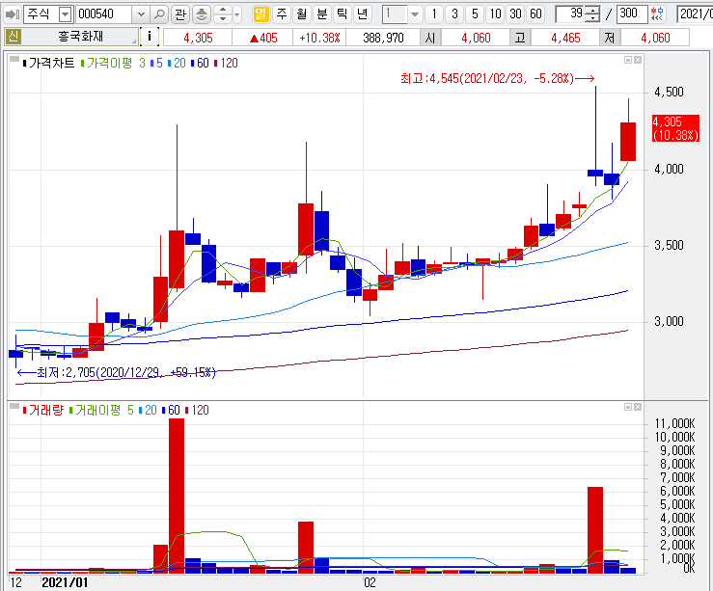Click the 신 credit indicator badge
The image size is (713, 591).
pyautogui.click(x=13, y=37)
